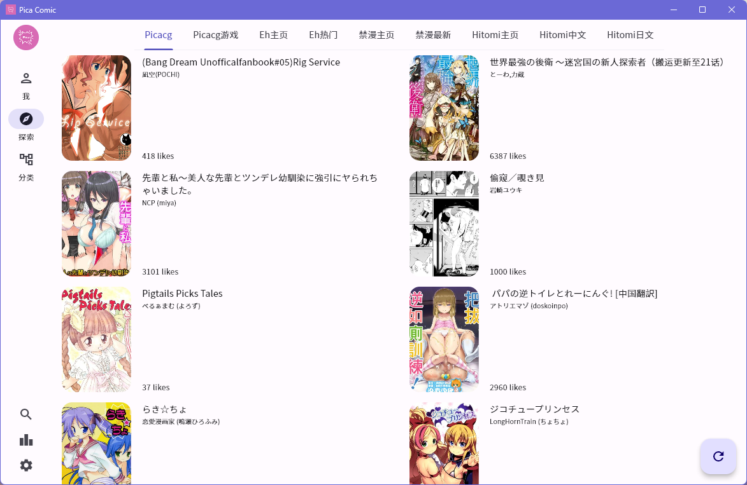Screen dimensions: 747x485
Task: Open the Pigtails Picks Tales cover thumbnail
Action: [x=96, y=339]
